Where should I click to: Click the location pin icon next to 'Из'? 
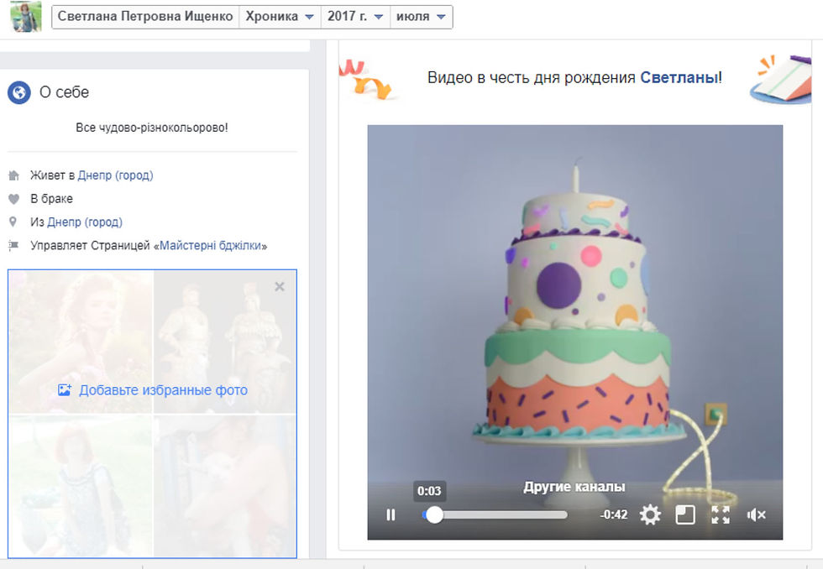pyautogui.click(x=13, y=222)
